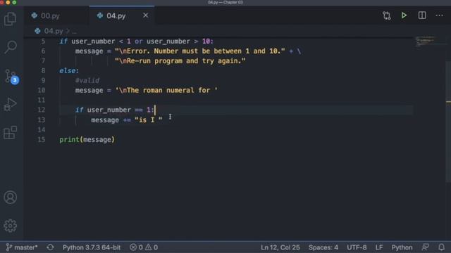The height and width of the screenshot is (253, 451).
Task: Synchronize changes via the sync icon
Action: click(50, 247)
